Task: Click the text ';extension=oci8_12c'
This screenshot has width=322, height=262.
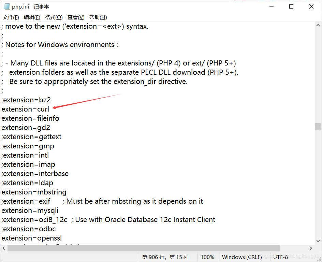Action: [x=34, y=220]
